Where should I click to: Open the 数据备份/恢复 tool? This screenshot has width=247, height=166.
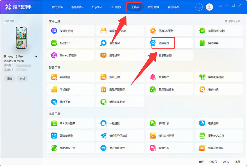coord(120,31)
